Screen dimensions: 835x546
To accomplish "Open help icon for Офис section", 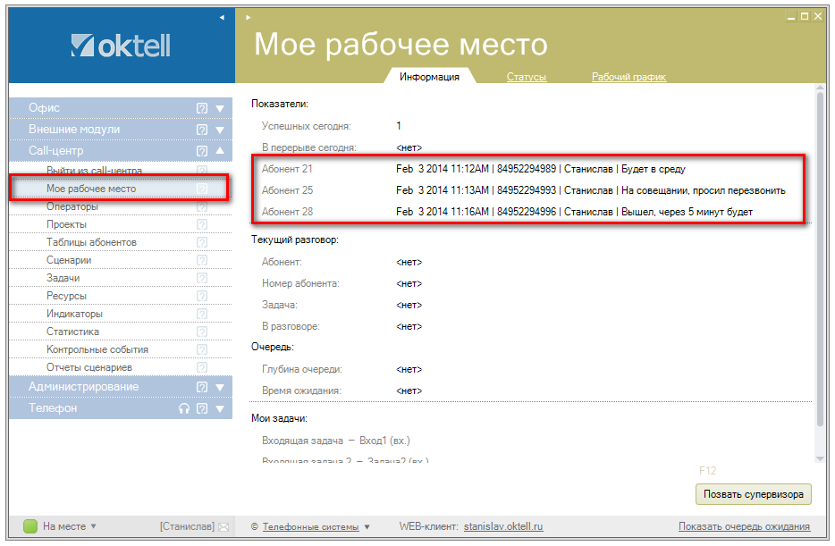I will tap(202, 108).
